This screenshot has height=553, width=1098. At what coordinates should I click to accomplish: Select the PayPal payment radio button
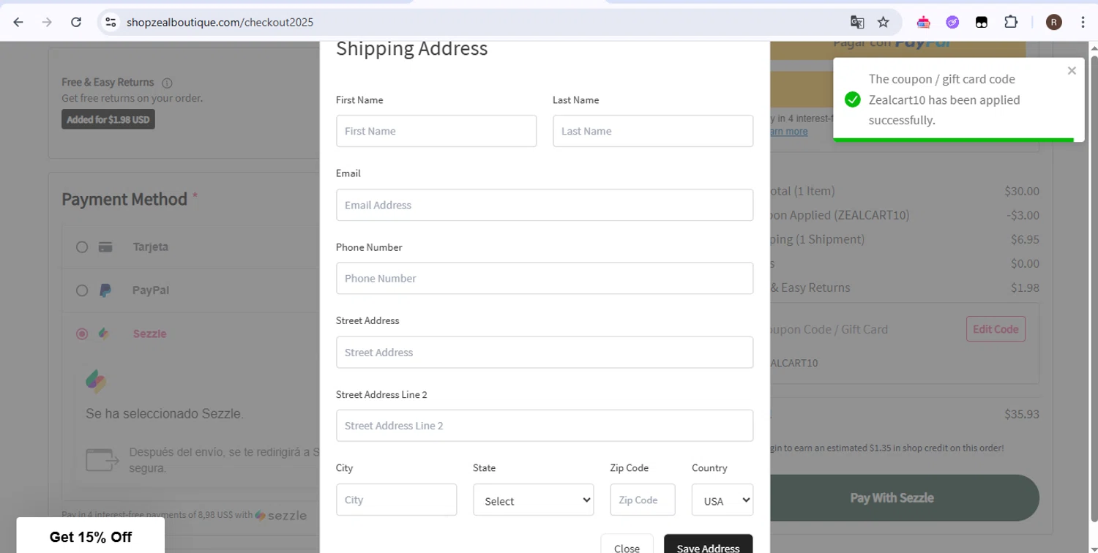82,290
